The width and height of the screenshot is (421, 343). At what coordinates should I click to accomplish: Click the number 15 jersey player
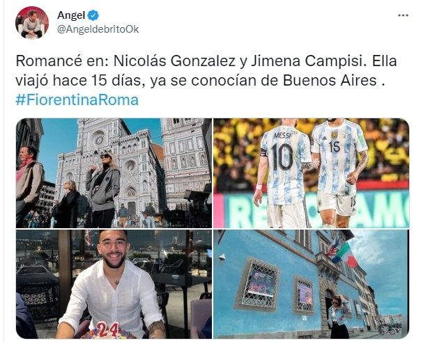pyautogui.click(x=339, y=173)
